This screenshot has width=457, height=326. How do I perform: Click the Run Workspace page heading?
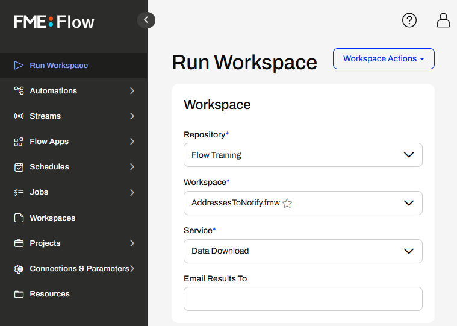(x=244, y=63)
